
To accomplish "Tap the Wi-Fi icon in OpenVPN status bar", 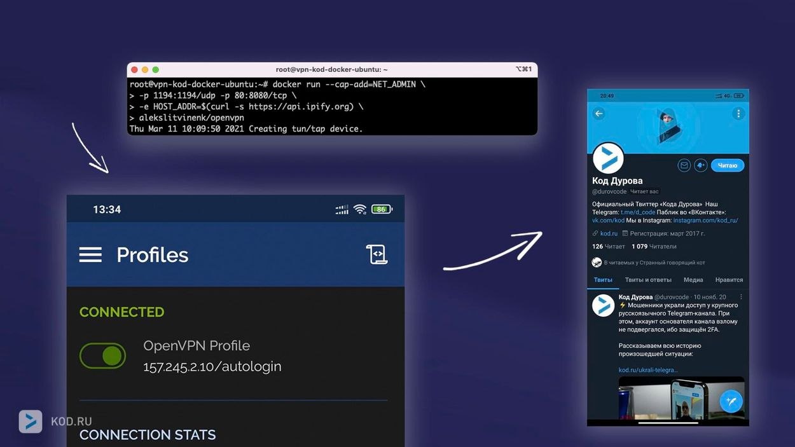I will click(360, 209).
